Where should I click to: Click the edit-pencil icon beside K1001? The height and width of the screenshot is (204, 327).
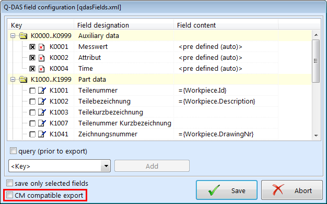click(x=42, y=91)
